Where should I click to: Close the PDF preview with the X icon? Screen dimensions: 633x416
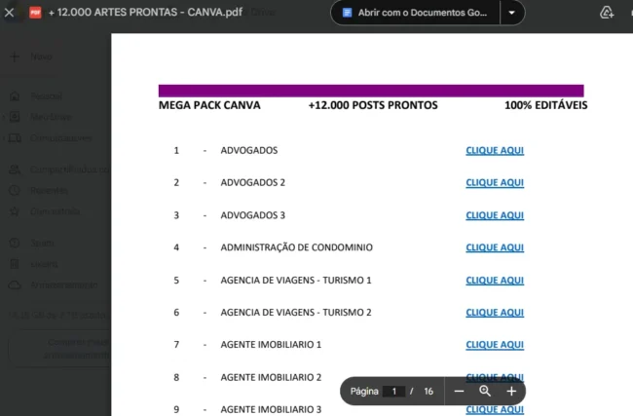coord(9,13)
